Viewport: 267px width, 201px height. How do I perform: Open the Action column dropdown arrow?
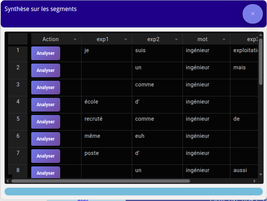(x=75, y=40)
